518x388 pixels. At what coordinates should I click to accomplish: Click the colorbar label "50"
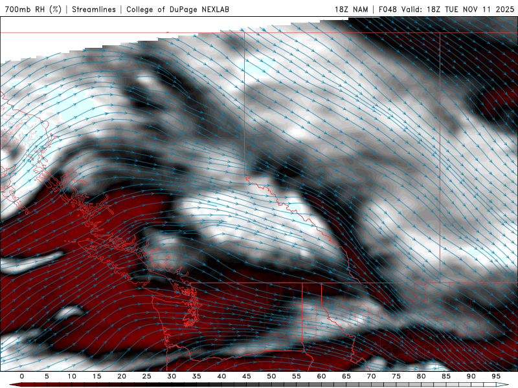[271, 376]
